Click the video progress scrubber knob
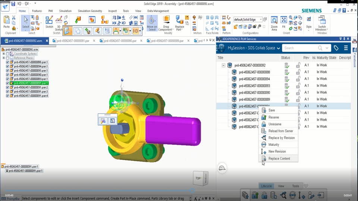 192,190
